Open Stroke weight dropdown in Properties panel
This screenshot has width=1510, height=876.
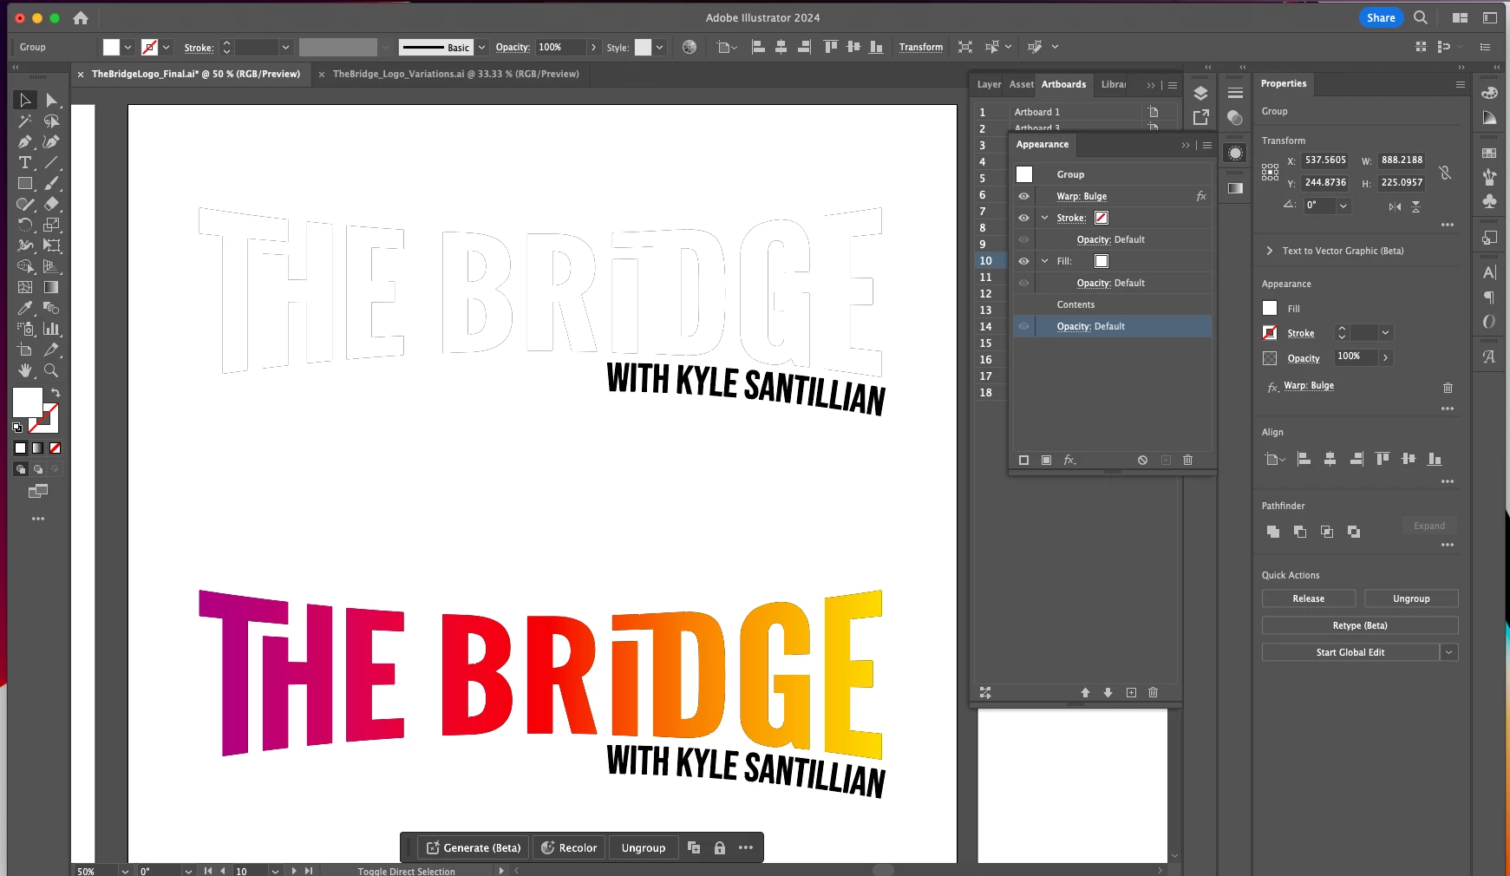tap(1385, 333)
